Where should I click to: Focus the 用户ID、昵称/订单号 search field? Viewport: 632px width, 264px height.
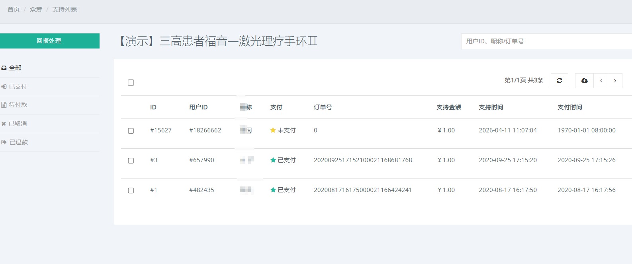coord(546,41)
